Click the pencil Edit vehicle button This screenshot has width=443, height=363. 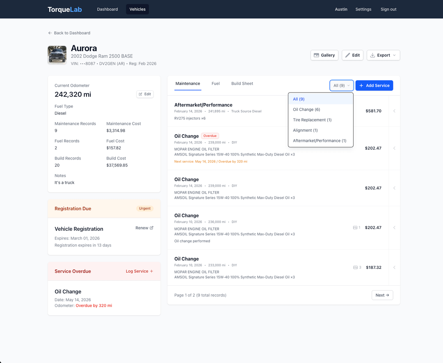(x=352, y=55)
